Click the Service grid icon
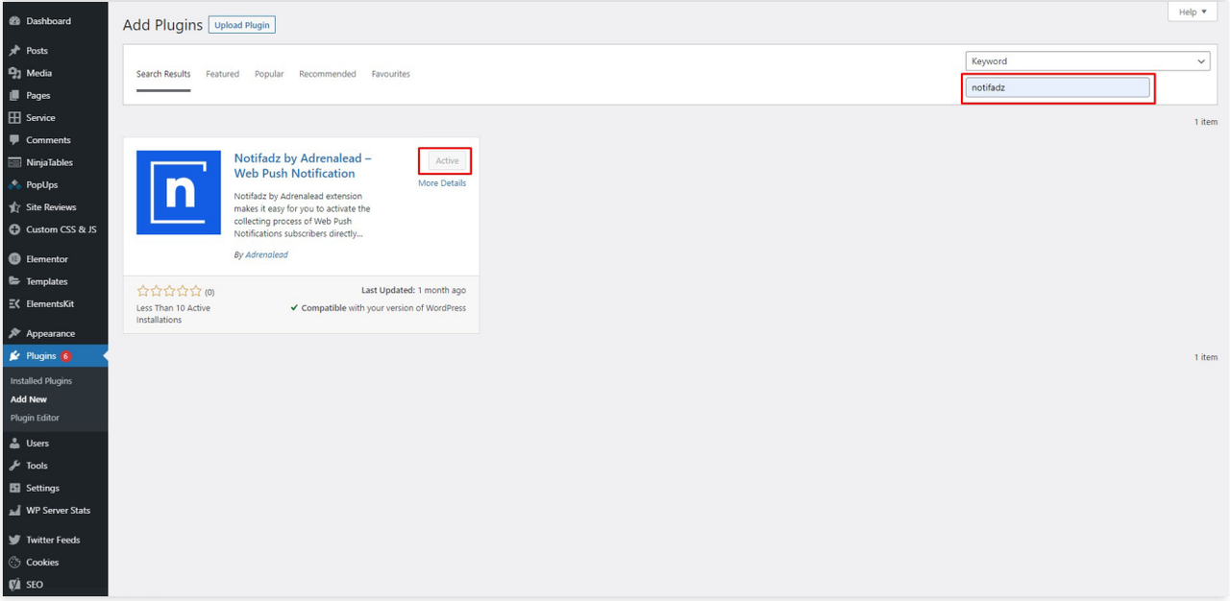Viewport: 1230px width, 601px height. point(14,118)
